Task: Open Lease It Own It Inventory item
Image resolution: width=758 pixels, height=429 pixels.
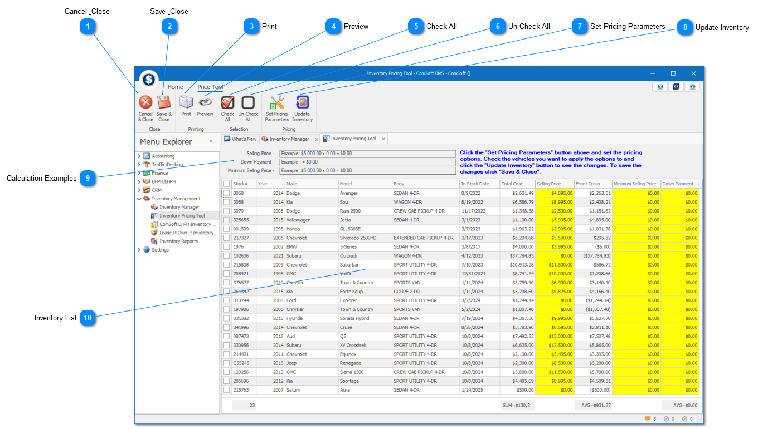Action: pyautogui.click(x=183, y=233)
